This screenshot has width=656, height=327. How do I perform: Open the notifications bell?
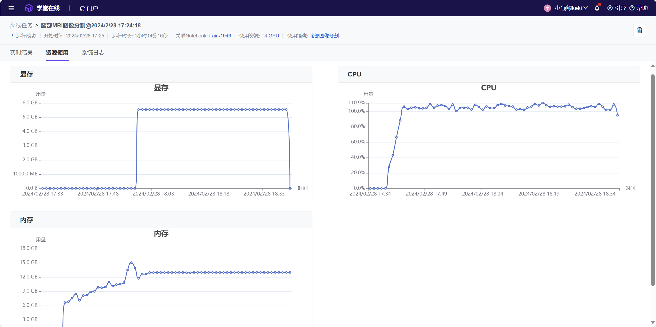tap(597, 8)
